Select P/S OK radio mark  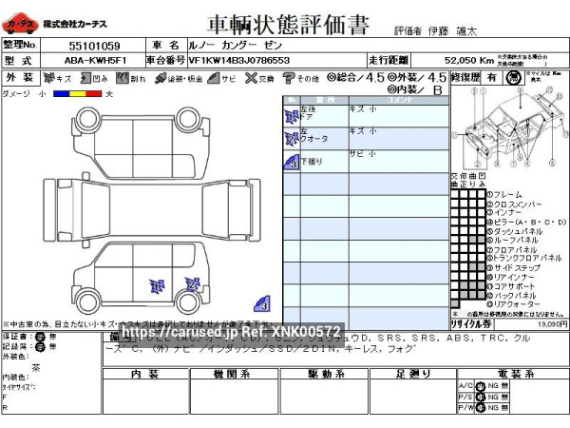pyautogui.click(x=483, y=396)
